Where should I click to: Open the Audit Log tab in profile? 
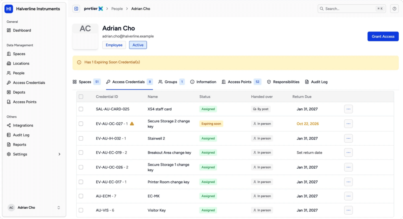pyautogui.click(x=316, y=82)
